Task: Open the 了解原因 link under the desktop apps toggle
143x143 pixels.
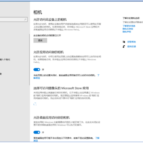Action: pyautogui.click(x=97, y=138)
